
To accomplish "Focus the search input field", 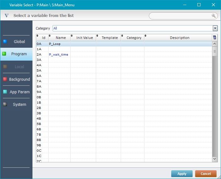I will click(180, 16).
